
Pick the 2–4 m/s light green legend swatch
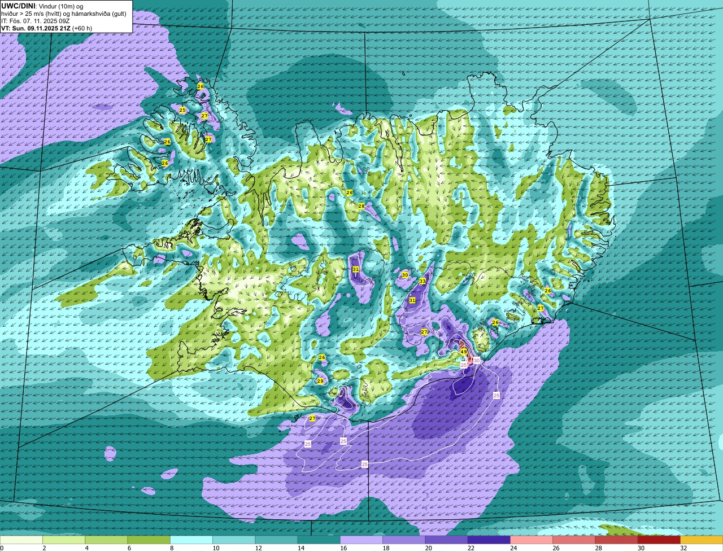click(x=64, y=540)
